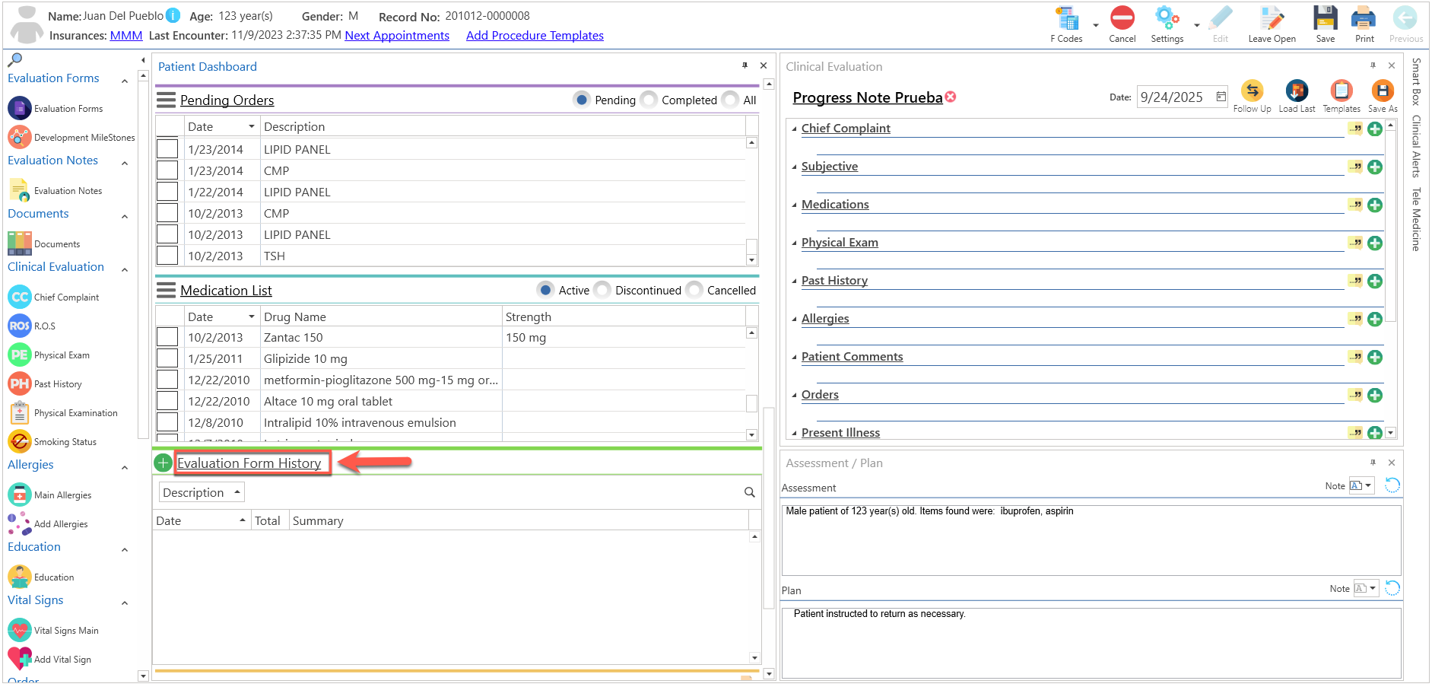Open the Next Appointments link
This screenshot has height=687, width=1432.
397,36
